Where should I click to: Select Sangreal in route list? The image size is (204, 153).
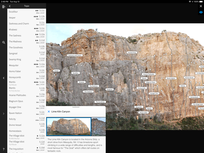27,54
